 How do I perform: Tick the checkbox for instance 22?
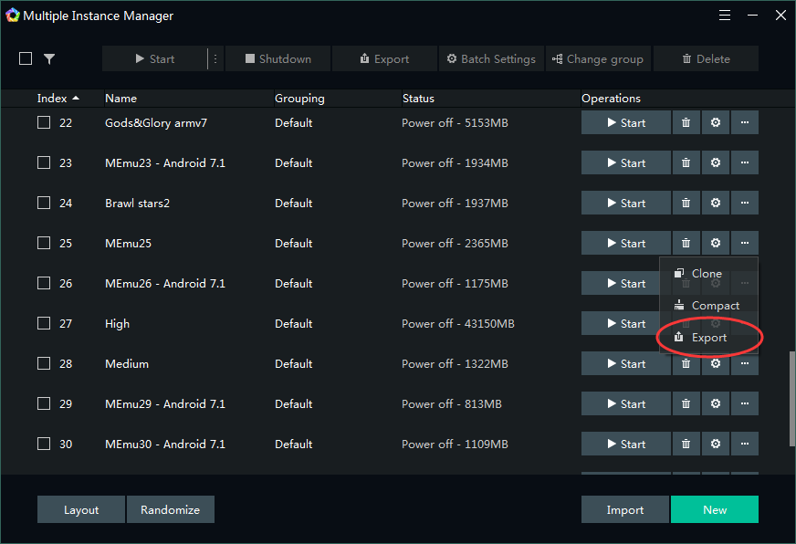coord(44,123)
